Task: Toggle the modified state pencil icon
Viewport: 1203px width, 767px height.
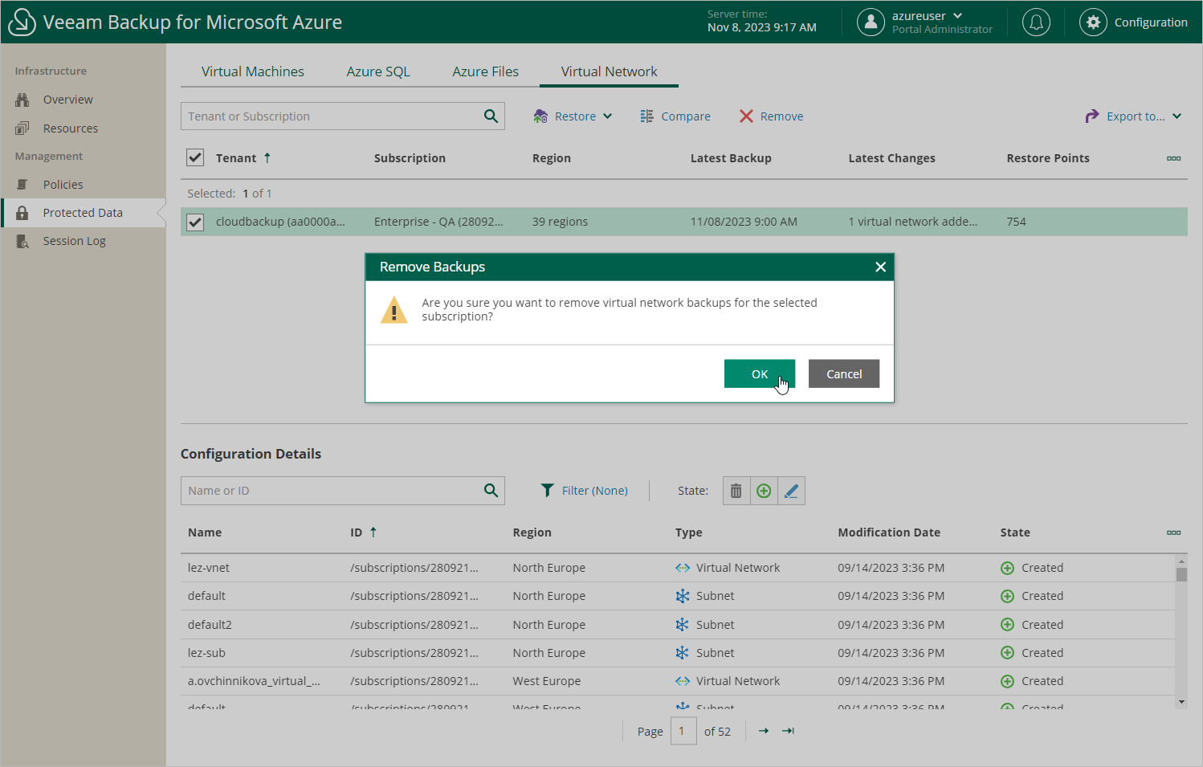Action: [x=791, y=491]
